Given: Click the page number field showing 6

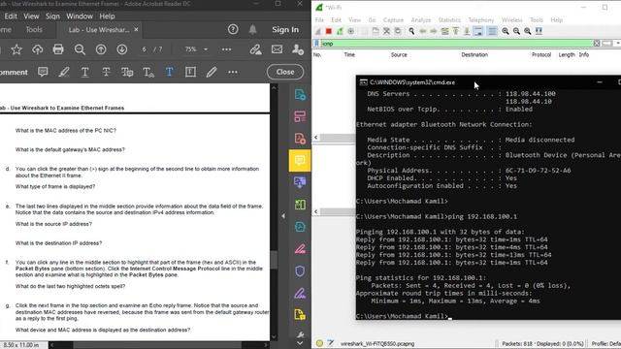Looking at the screenshot, I should [145, 49].
